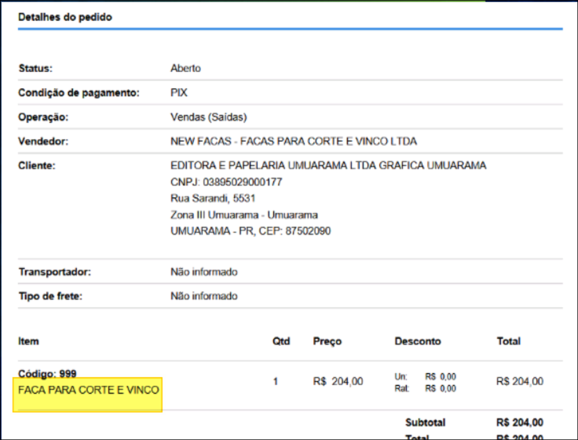Click the "Subtotal" label
578x440 pixels.
(x=426, y=422)
